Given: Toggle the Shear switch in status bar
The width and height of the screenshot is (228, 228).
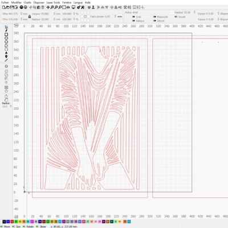Looking at the screenshot, I should [37, 226].
